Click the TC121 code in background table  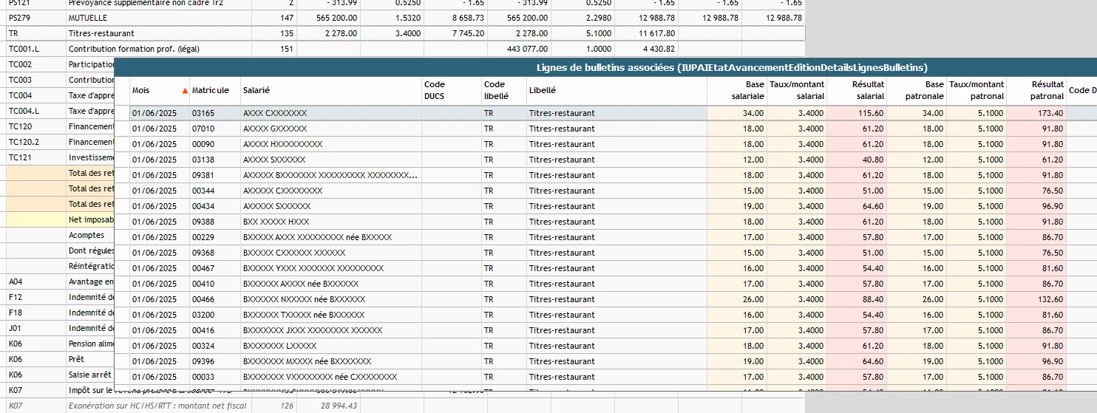(x=20, y=157)
